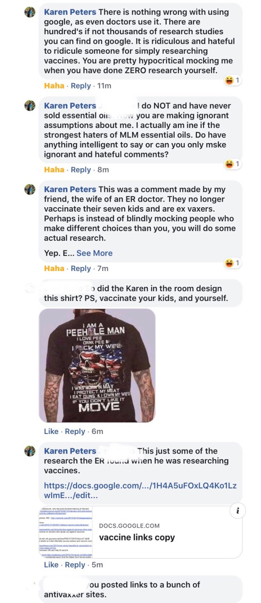Click the avatar next to the ER doctor's wife comment
261x603 pixels.
click(x=30, y=190)
